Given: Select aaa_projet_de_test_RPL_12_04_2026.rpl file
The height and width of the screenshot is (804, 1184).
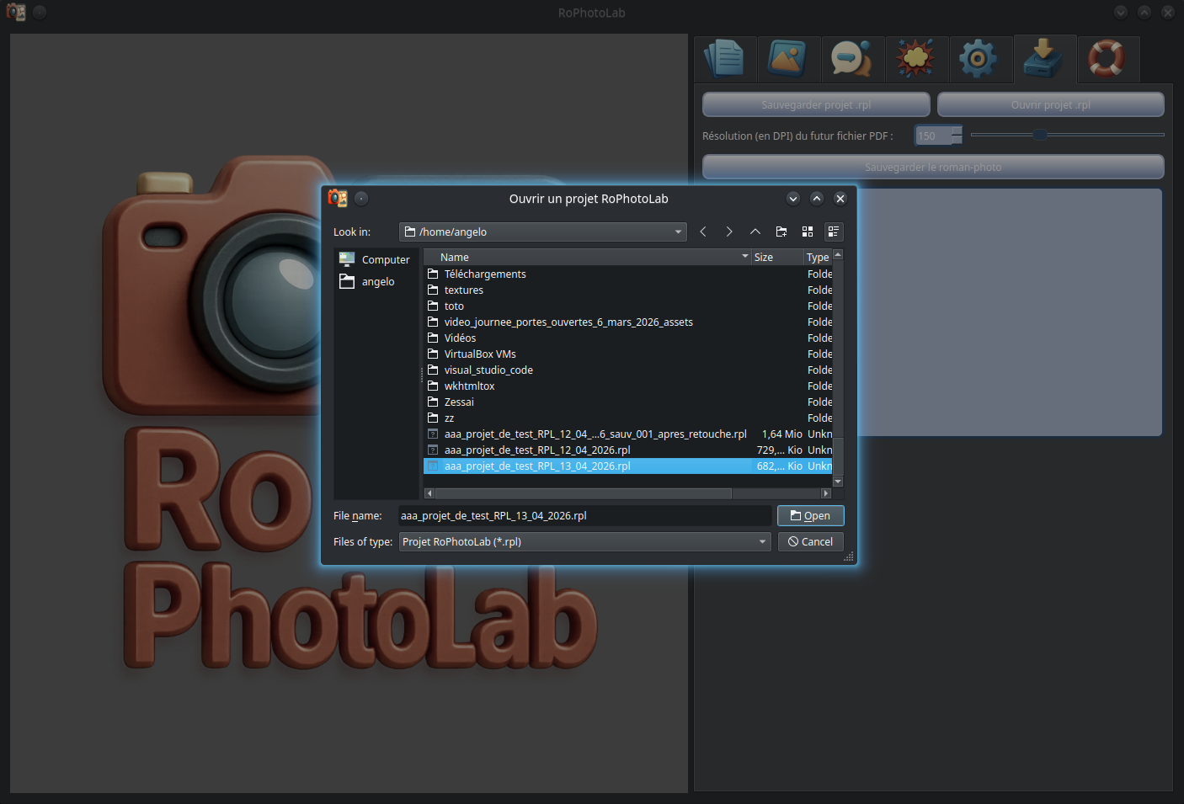Looking at the screenshot, I should coord(537,450).
